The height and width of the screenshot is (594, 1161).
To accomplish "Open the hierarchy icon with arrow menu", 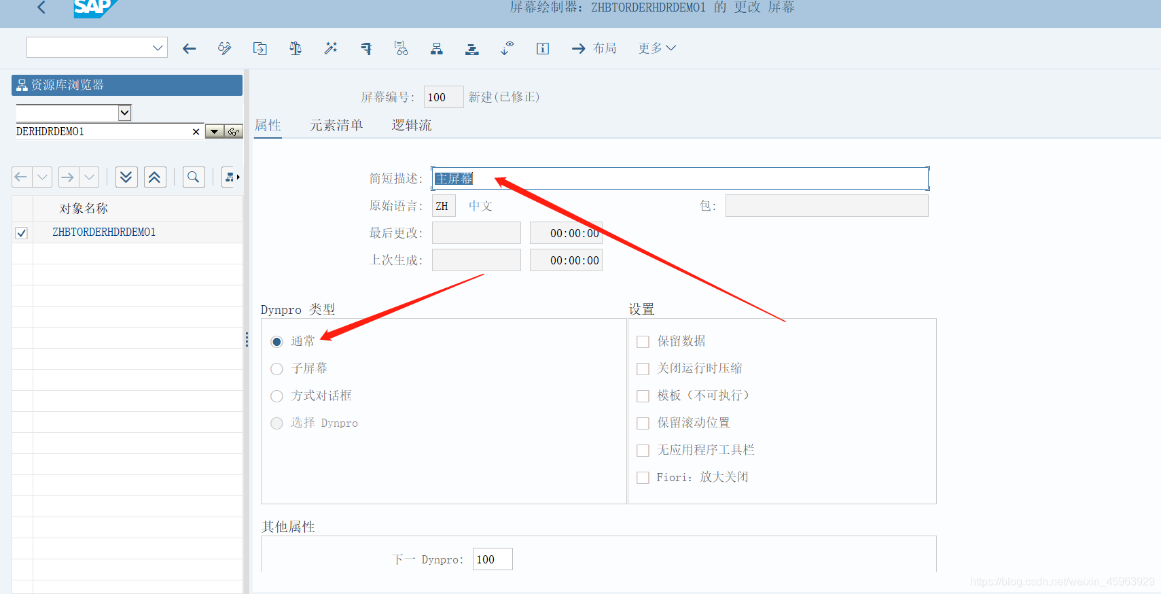I will pyautogui.click(x=232, y=177).
